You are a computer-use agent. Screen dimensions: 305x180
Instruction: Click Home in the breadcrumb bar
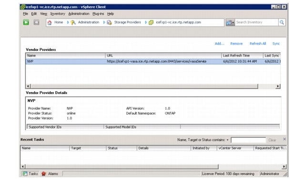point(59,22)
